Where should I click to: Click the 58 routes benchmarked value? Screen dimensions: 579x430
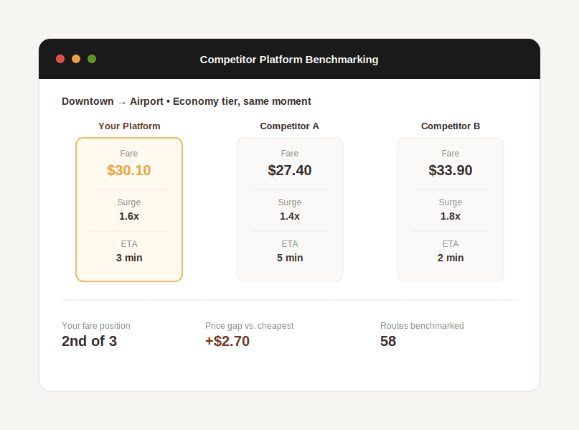[x=388, y=341]
